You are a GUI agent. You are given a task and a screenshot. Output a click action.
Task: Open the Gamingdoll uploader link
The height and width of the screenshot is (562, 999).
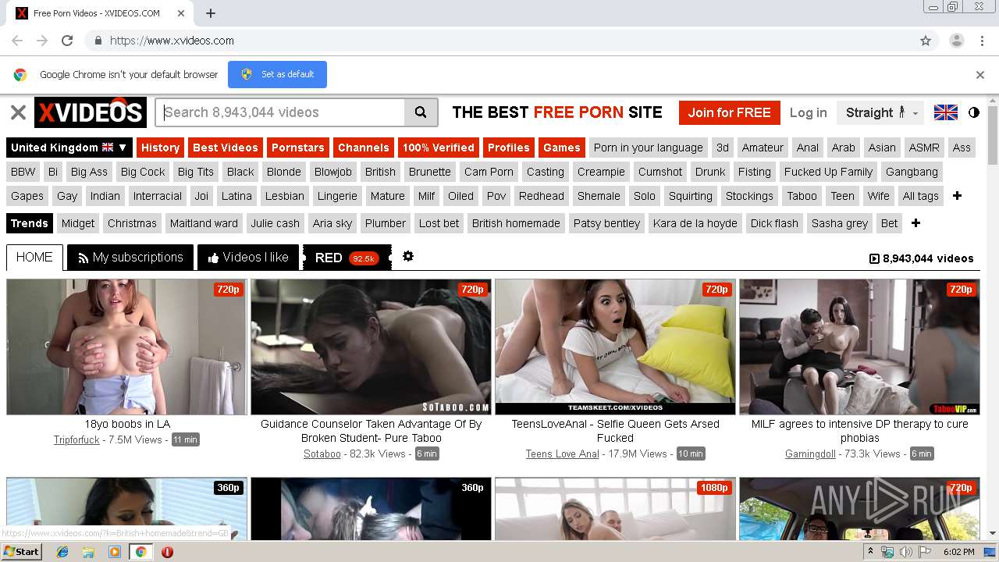click(x=810, y=454)
